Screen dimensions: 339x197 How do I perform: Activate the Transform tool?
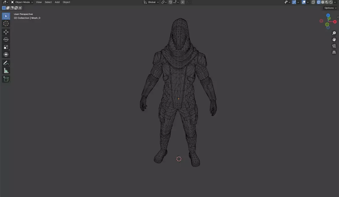[x=6, y=54]
